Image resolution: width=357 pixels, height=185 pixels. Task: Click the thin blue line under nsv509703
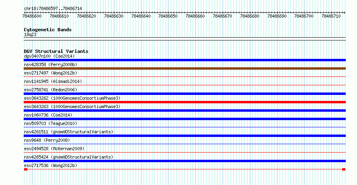tap(185, 127)
